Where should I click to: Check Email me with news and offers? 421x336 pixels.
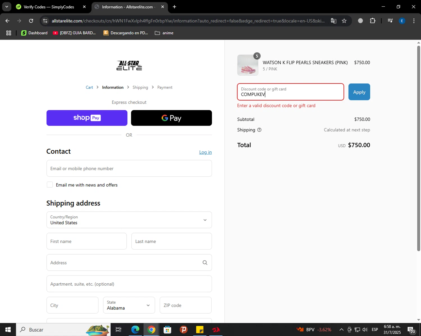point(50,185)
